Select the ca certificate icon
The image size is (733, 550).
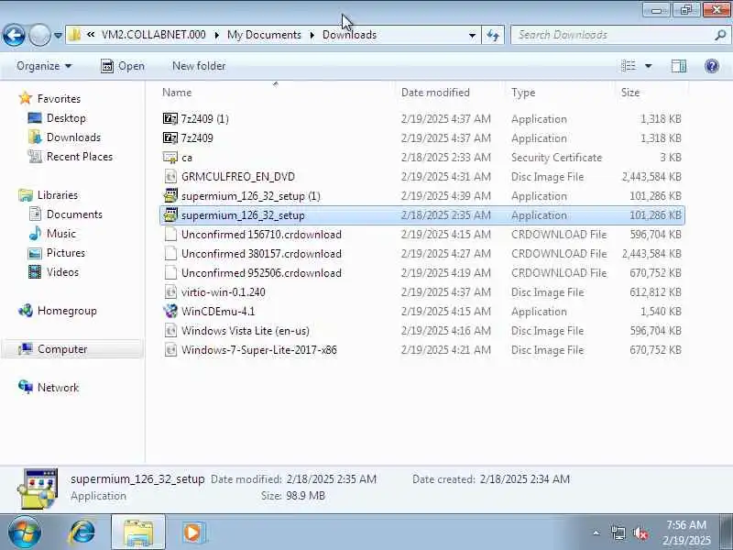(170, 157)
